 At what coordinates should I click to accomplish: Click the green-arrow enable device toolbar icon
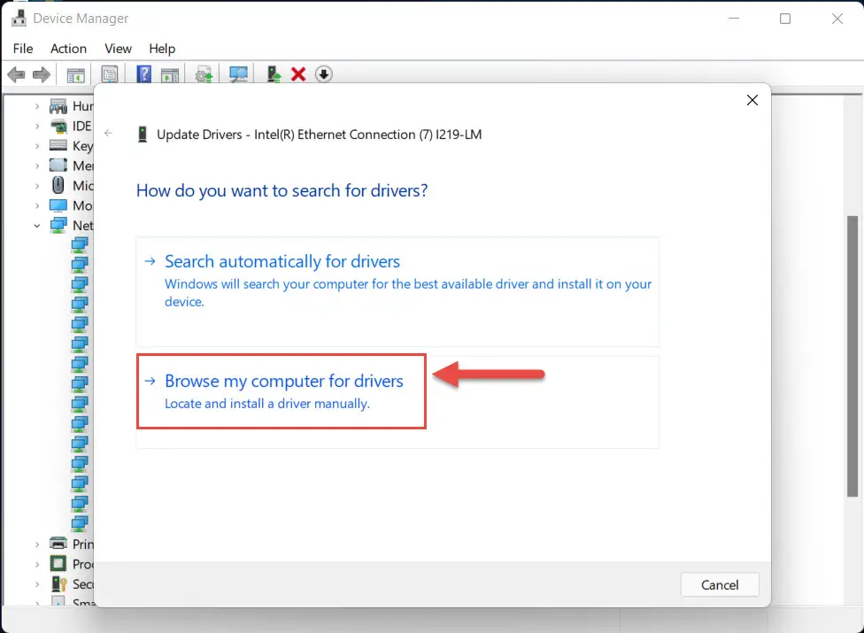pos(274,73)
